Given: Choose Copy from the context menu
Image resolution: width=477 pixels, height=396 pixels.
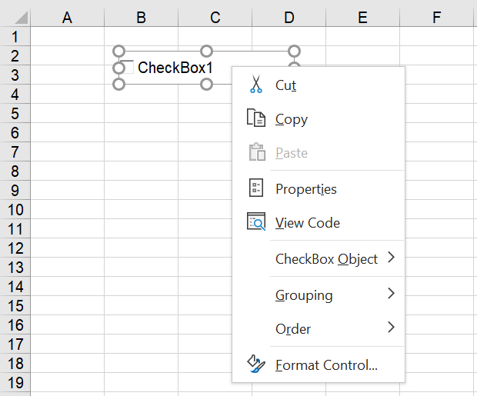Looking at the screenshot, I should coord(319,118).
